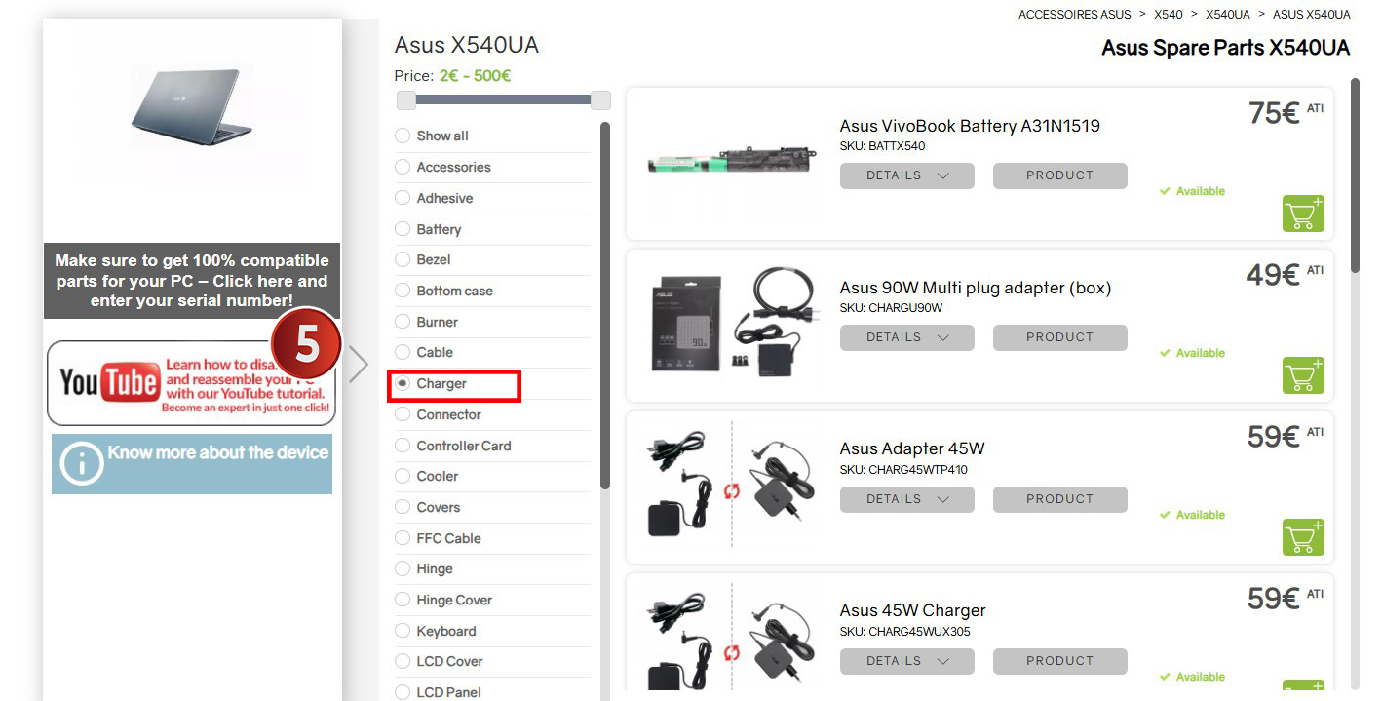
Task: Click the YouTube tutorial banner
Action: pyautogui.click(x=191, y=383)
